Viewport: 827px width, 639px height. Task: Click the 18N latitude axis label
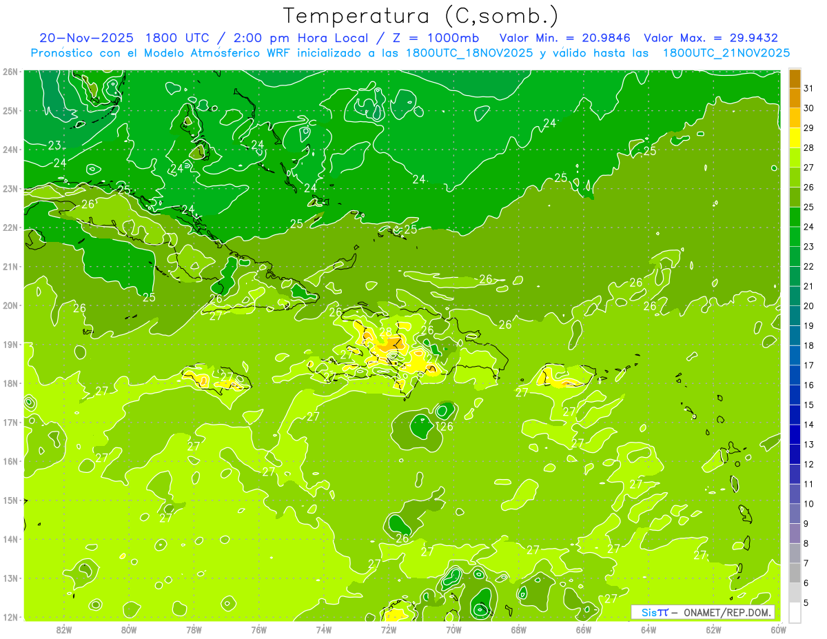coord(10,383)
